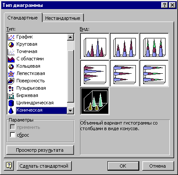Select the Цилиндрическая cylinder chart icon
178x175 pixels.
11,103
